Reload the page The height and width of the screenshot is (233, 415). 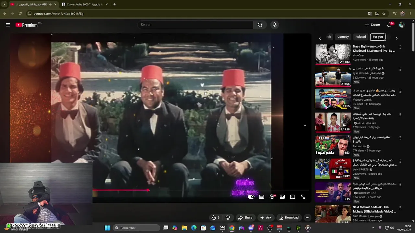[x=20, y=14]
